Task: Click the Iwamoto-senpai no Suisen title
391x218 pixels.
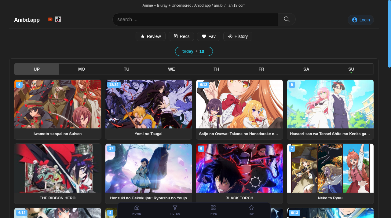Action: [58, 134]
